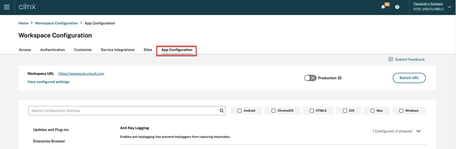Open the apppauto.cloud.com workspace URL
The height and width of the screenshot is (149, 456).
(81, 73)
